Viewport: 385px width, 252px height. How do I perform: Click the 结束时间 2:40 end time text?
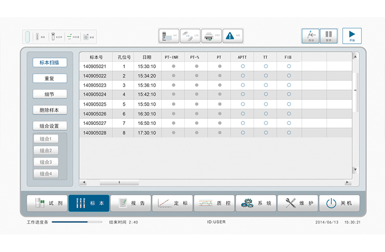(123, 222)
